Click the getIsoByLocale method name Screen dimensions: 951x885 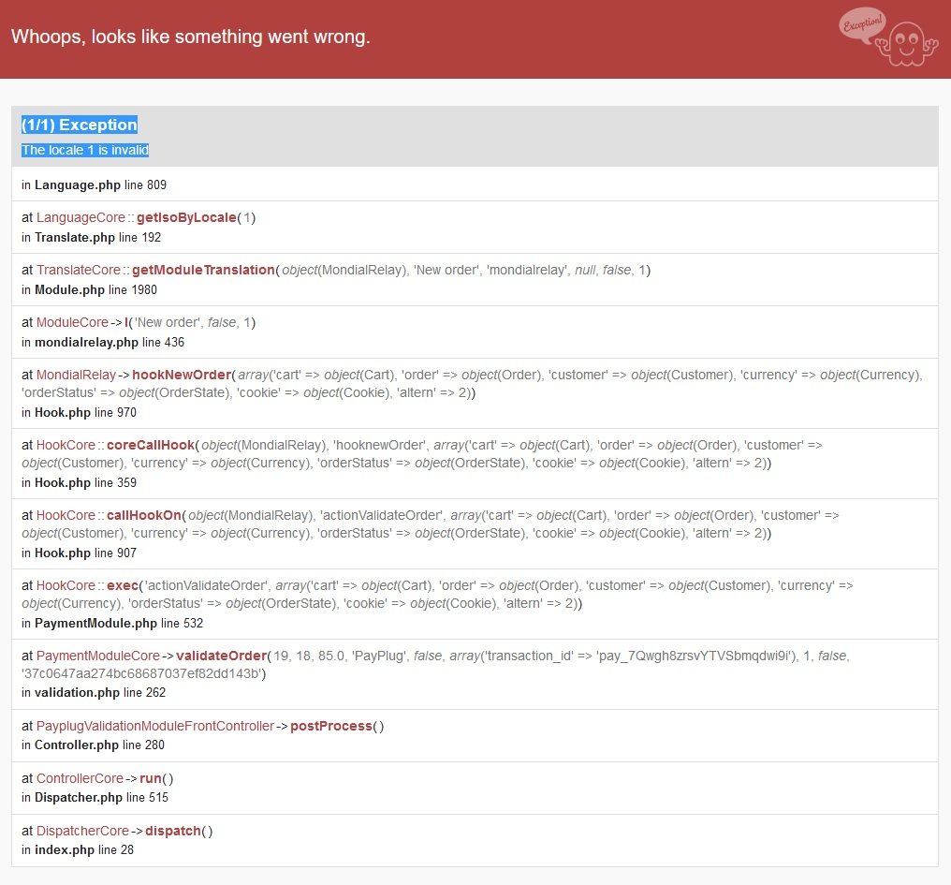186,217
